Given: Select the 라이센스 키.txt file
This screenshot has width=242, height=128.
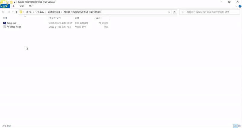Looking at the screenshot, I should pyautogui.click(x=14, y=27).
